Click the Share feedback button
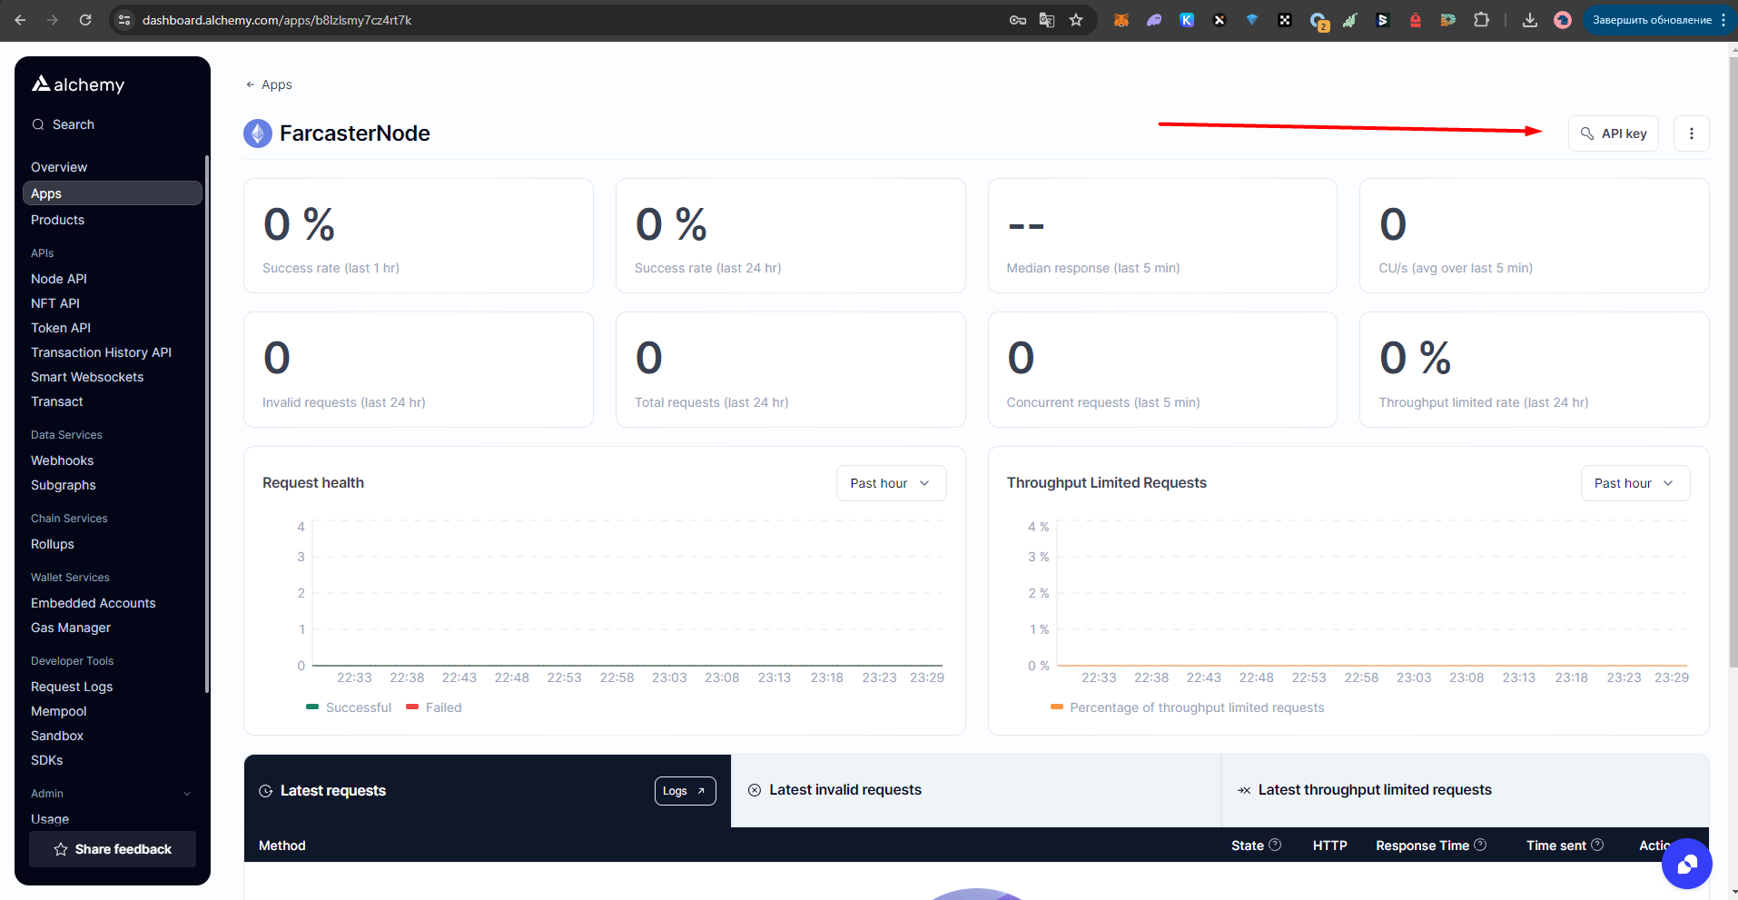Screen dimensions: 1738x900 pyautogui.click(x=113, y=849)
